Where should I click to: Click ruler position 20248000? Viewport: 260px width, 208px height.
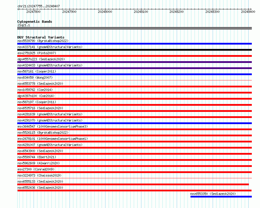pos(105,12)
